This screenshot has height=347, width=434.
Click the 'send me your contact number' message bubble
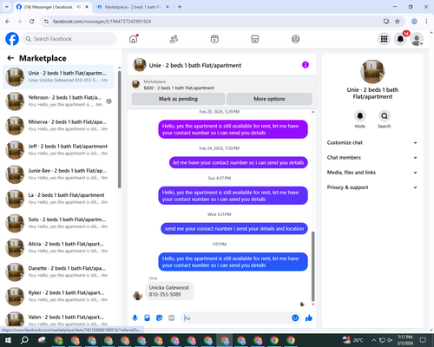coord(234,229)
